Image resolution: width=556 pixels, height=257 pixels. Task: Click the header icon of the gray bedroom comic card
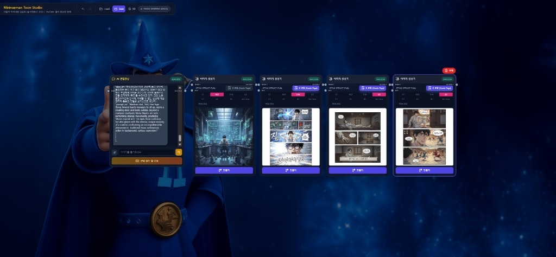(331, 79)
